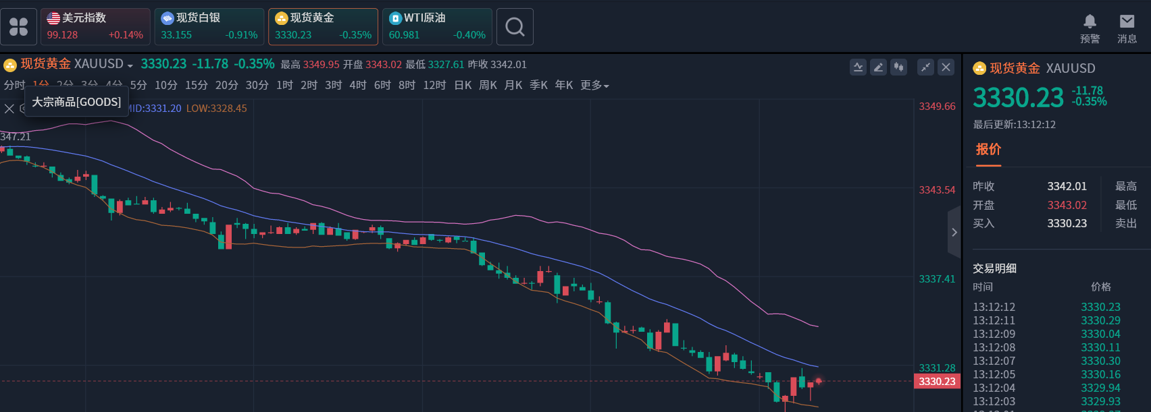1151x412 pixels.
Task: Open the chart indicators tool icon
Action: pyautogui.click(x=858, y=67)
